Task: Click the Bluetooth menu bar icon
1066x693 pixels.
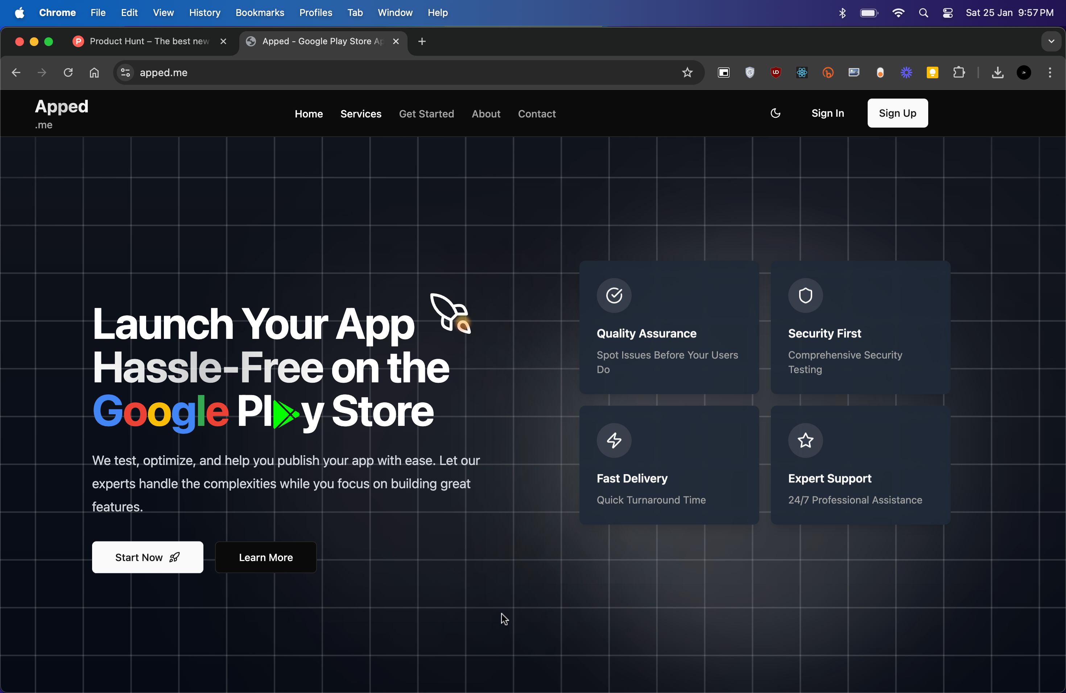Action: [842, 13]
